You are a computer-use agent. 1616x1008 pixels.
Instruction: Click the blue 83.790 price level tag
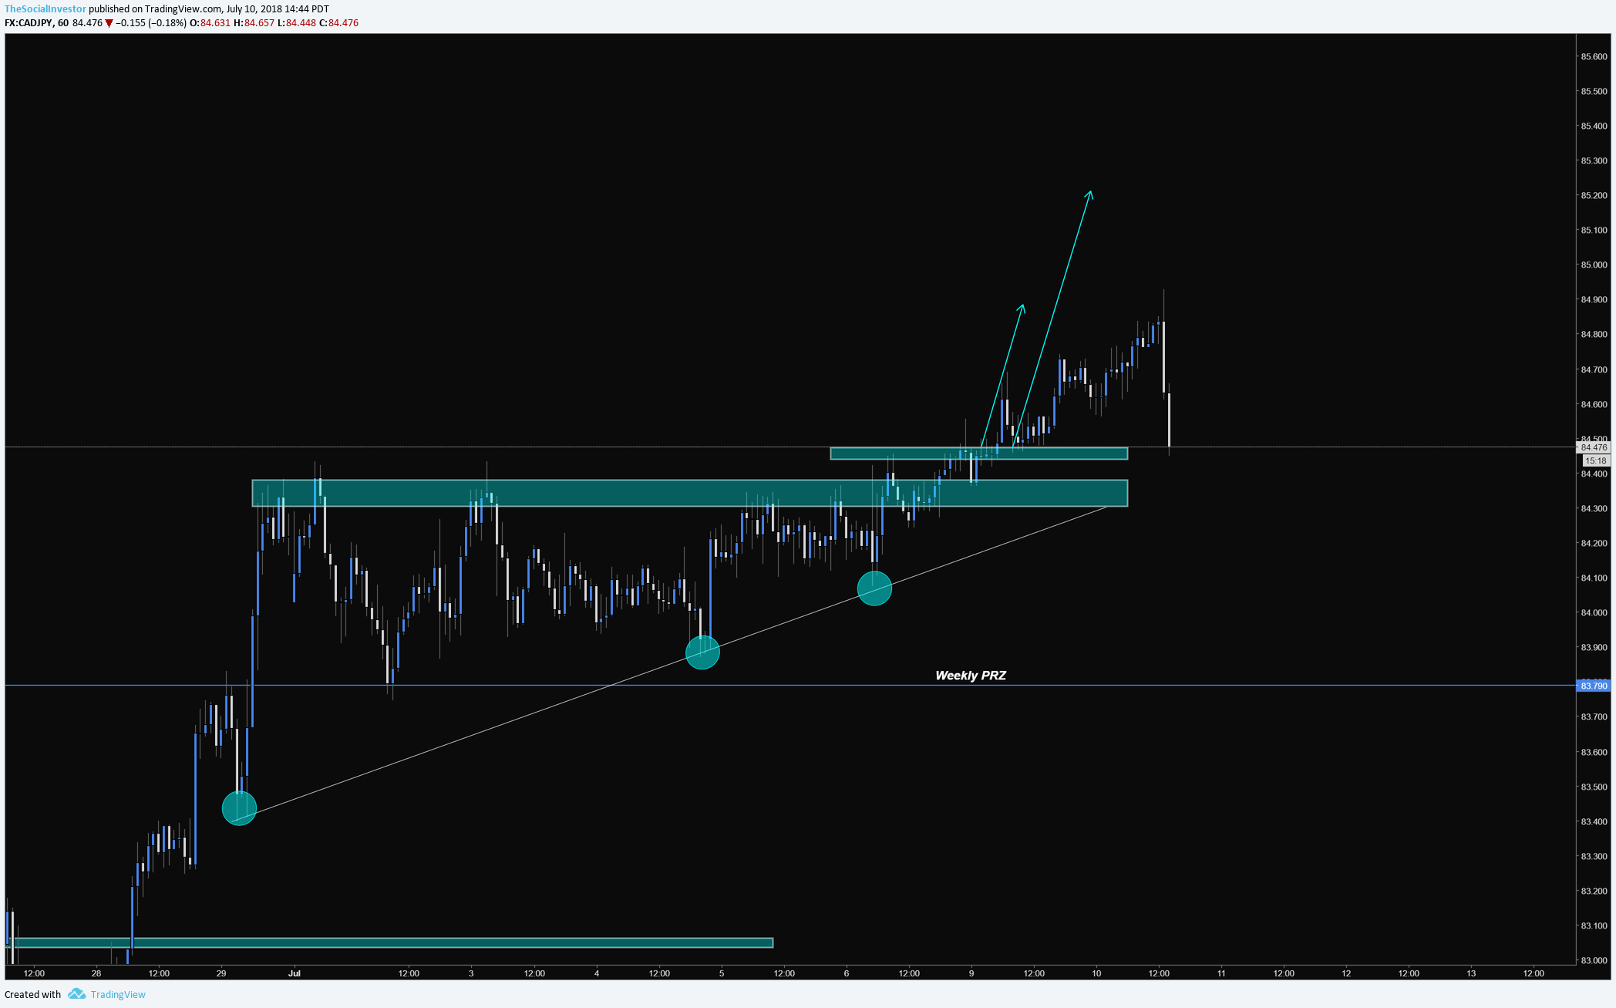click(x=1594, y=686)
